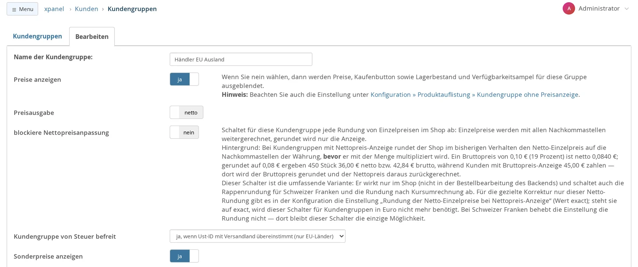Click the bold Hinweis: text
Image resolution: width=638 pixels, height=267 pixels.
[x=235, y=95]
